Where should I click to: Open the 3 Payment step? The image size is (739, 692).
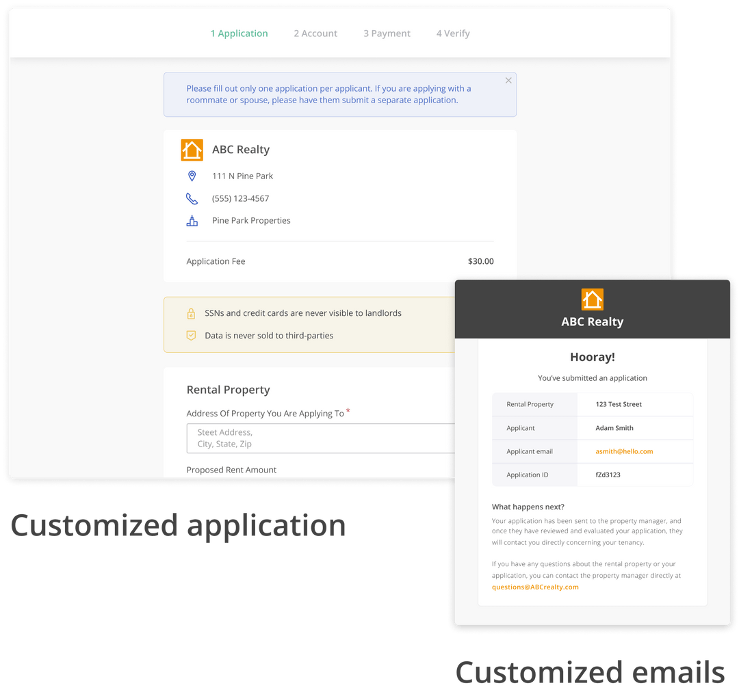(x=387, y=33)
